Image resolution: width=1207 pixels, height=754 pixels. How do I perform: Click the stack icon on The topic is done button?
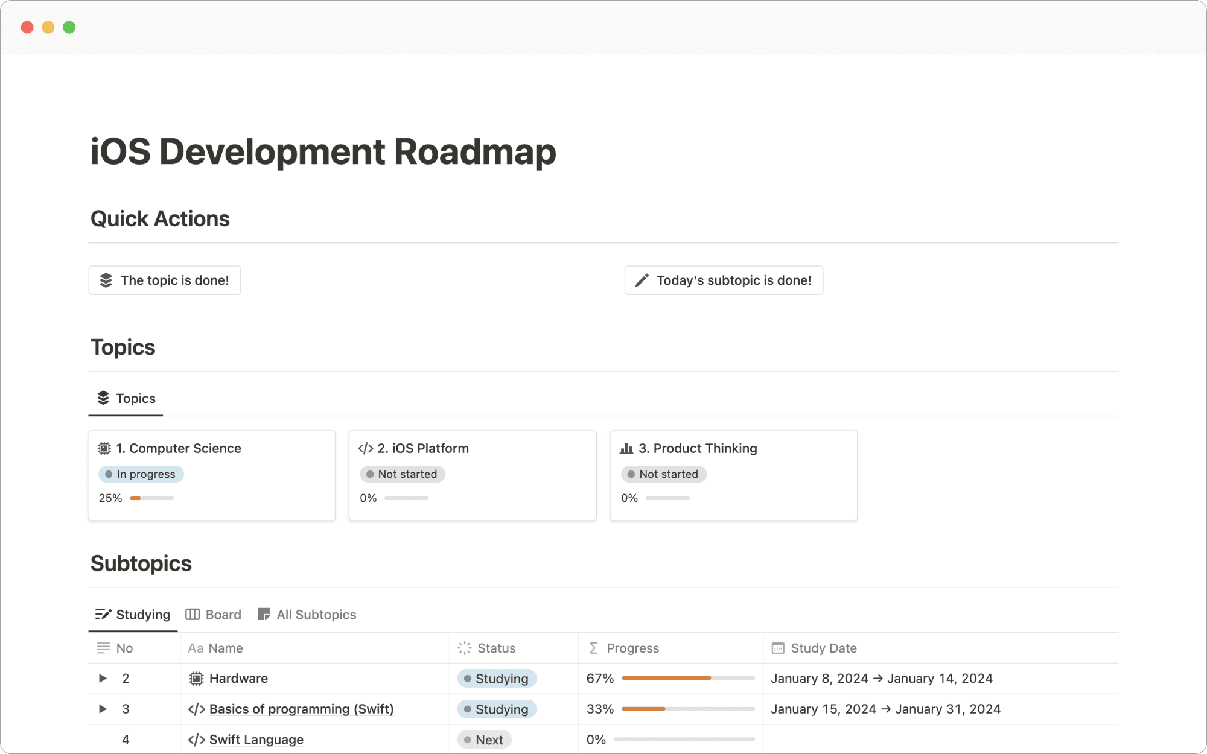pyautogui.click(x=107, y=280)
